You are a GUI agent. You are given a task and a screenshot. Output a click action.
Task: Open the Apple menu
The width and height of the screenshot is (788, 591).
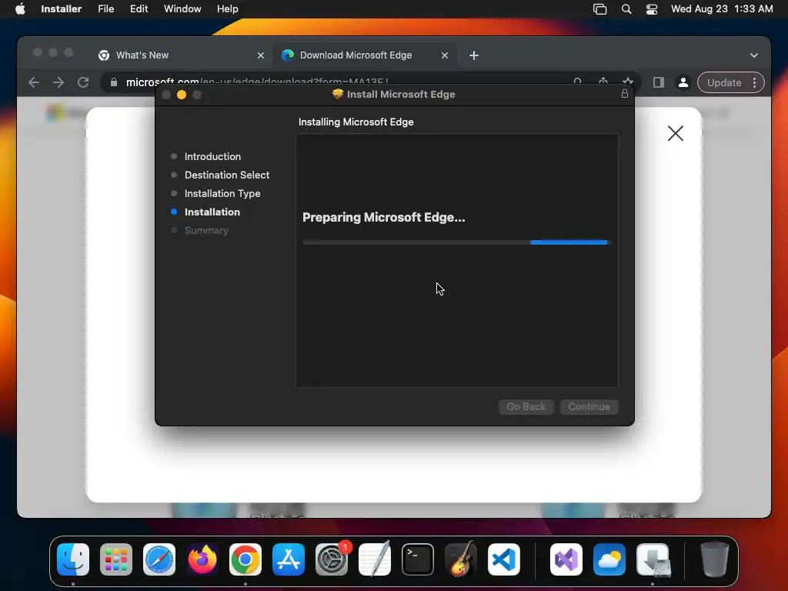tap(20, 8)
